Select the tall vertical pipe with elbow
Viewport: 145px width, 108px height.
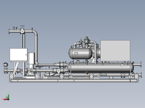[x=36, y=48]
